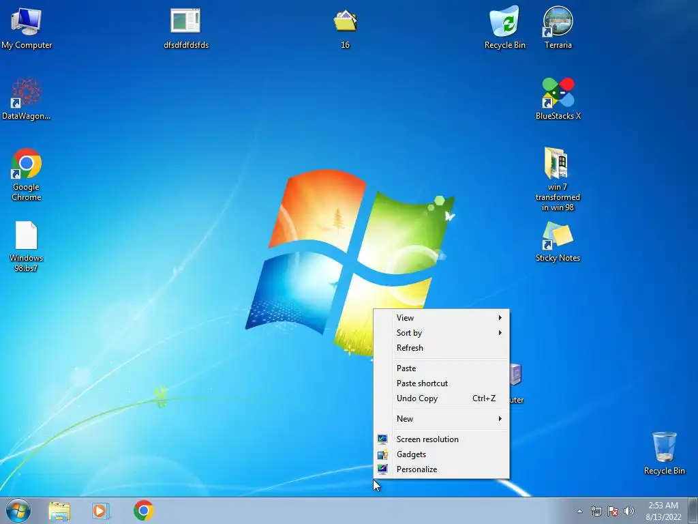The width and height of the screenshot is (698, 524).
Task: Select the Terraria shortcut icon
Action: (x=558, y=27)
